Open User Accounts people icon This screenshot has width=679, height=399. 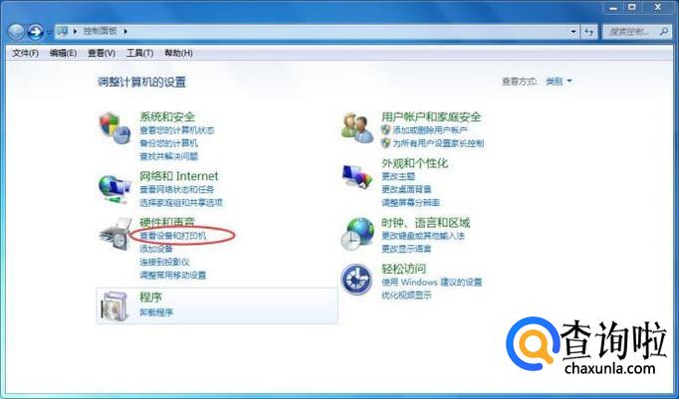tap(357, 128)
